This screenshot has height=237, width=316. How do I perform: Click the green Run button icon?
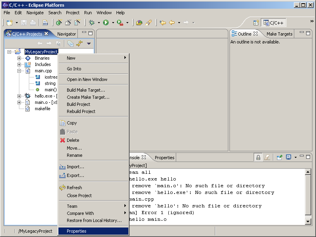[x=106, y=23]
